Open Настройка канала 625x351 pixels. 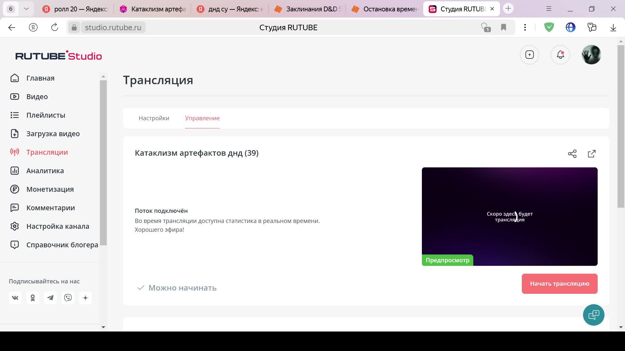coord(49,226)
